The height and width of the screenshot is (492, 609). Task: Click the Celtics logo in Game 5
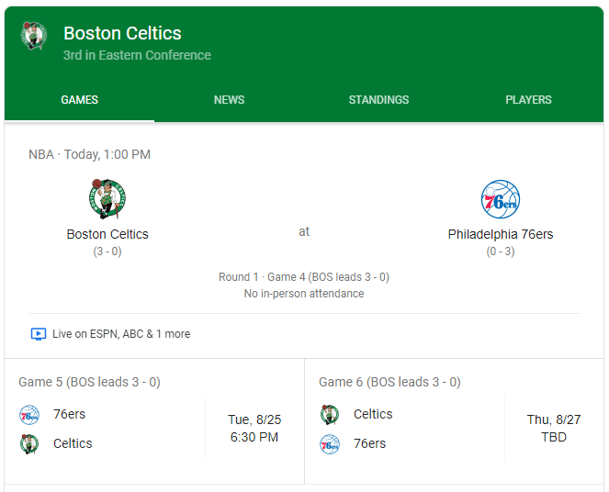(29, 444)
